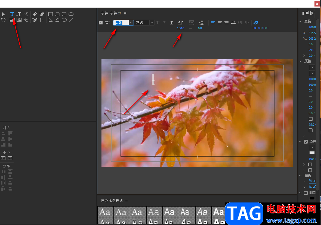Toggle second checkbox below fill 100% opacity
321x225 pixels.
click(310, 170)
